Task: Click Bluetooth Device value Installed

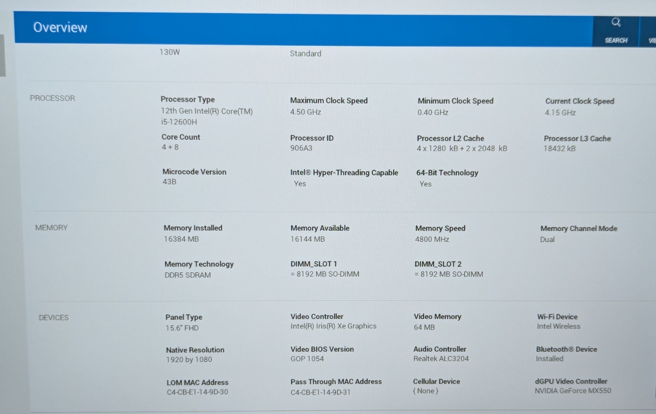Action: (x=549, y=359)
